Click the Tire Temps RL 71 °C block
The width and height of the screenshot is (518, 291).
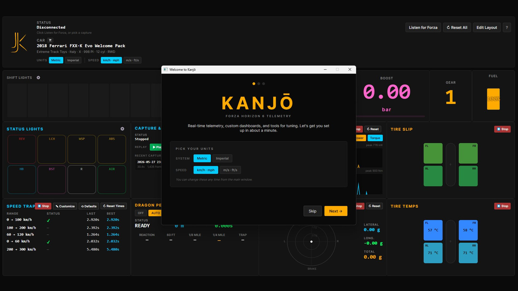click(x=433, y=253)
